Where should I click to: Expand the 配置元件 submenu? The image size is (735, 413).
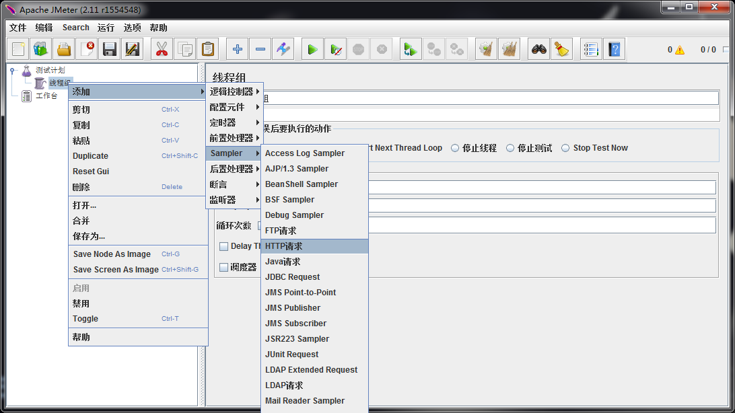tap(234, 107)
